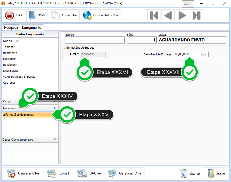Click the E-mail envelope icon

coord(52,173)
